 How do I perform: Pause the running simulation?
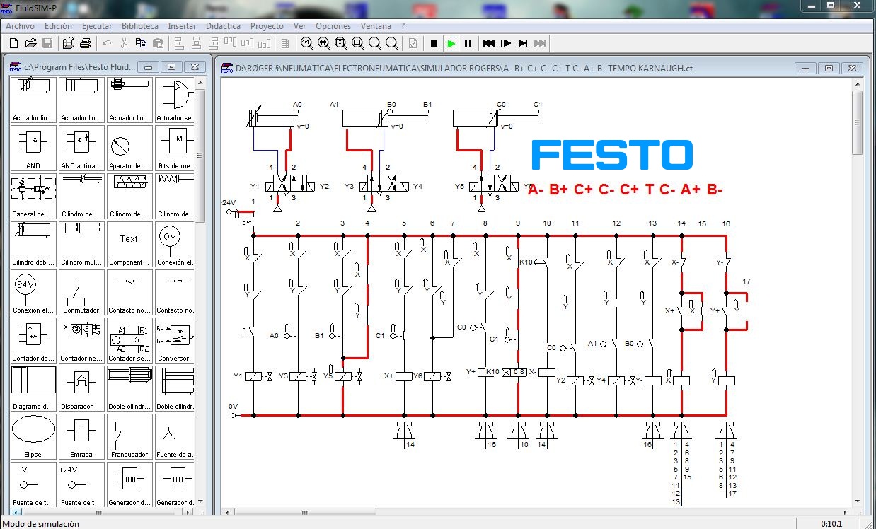pos(468,43)
